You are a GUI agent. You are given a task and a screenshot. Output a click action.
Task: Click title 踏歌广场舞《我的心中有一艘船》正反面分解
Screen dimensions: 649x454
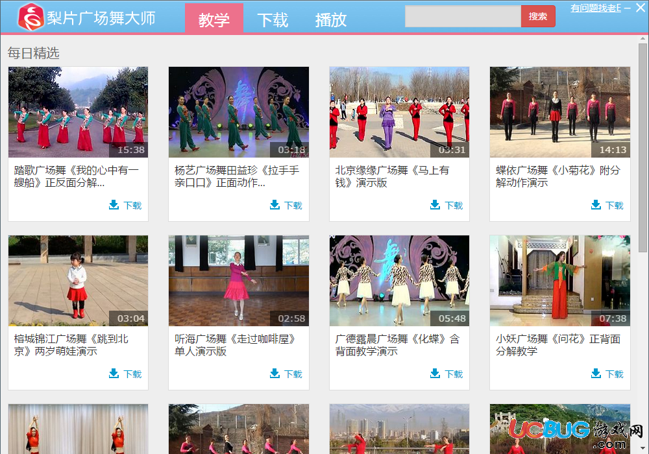click(76, 176)
